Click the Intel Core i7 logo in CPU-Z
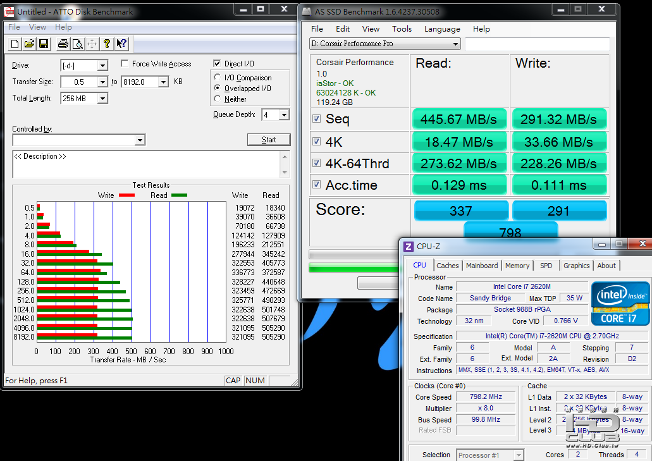 [x=620, y=303]
